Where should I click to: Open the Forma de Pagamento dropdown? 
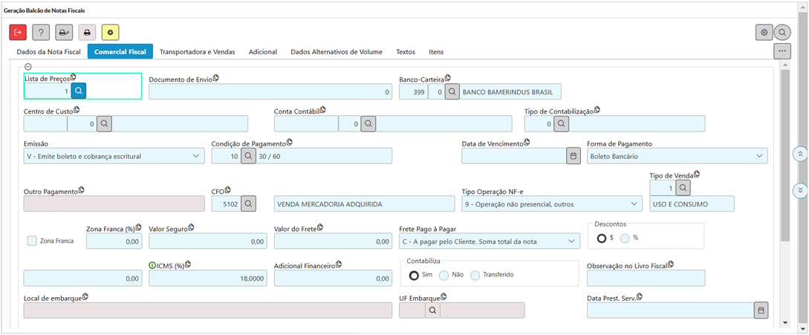coord(759,156)
